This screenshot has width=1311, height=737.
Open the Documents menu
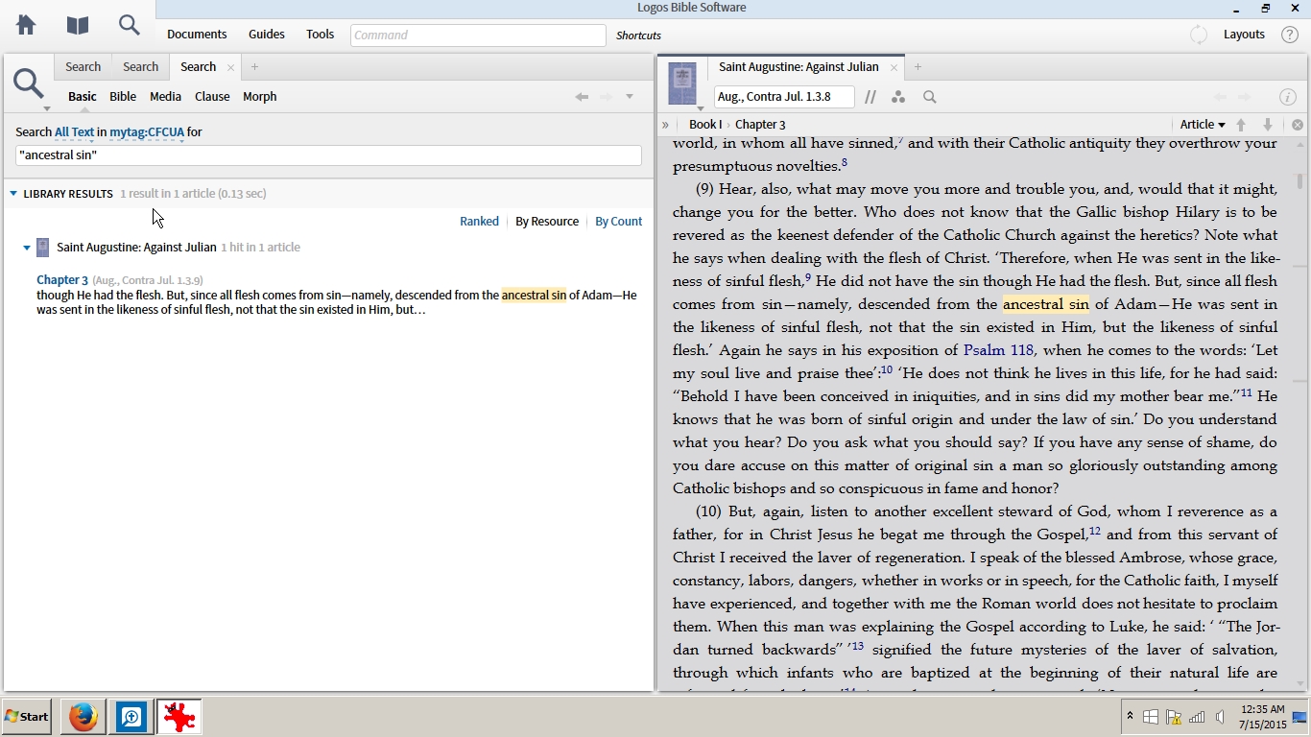(x=197, y=35)
